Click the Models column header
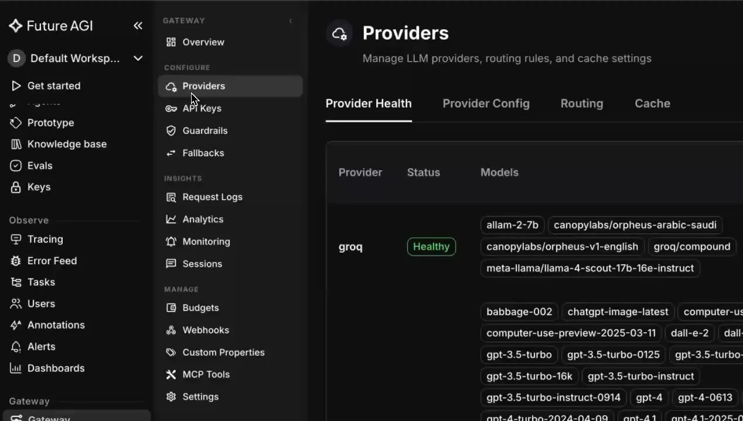 [499, 172]
